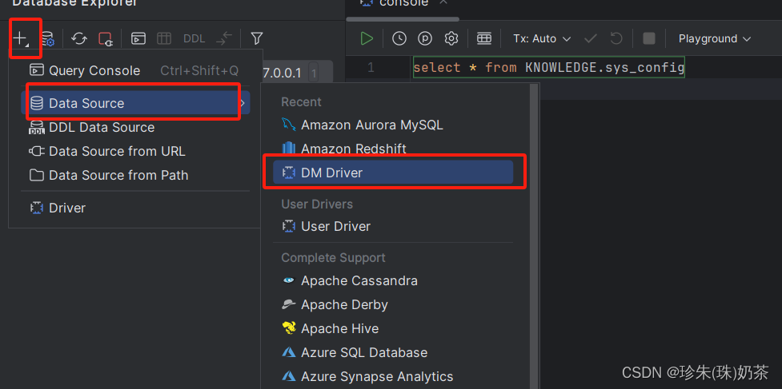Open Data Source Properties icon
Image resolution: width=782 pixels, height=389 pixels.
48,38
